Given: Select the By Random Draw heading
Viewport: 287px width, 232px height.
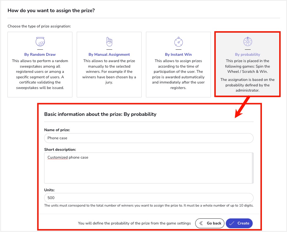Looking at the screenshot, I should 40,55.
